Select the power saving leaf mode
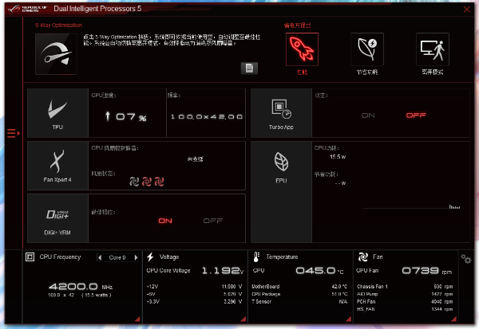The width and height of the screenshot is (479, 329). point(367,49)
